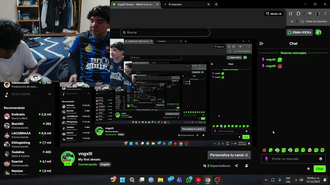The width and height of the screenshot is (330, 185).
Task: Open the Daarick recommended channel
Action: click(28, 163)
